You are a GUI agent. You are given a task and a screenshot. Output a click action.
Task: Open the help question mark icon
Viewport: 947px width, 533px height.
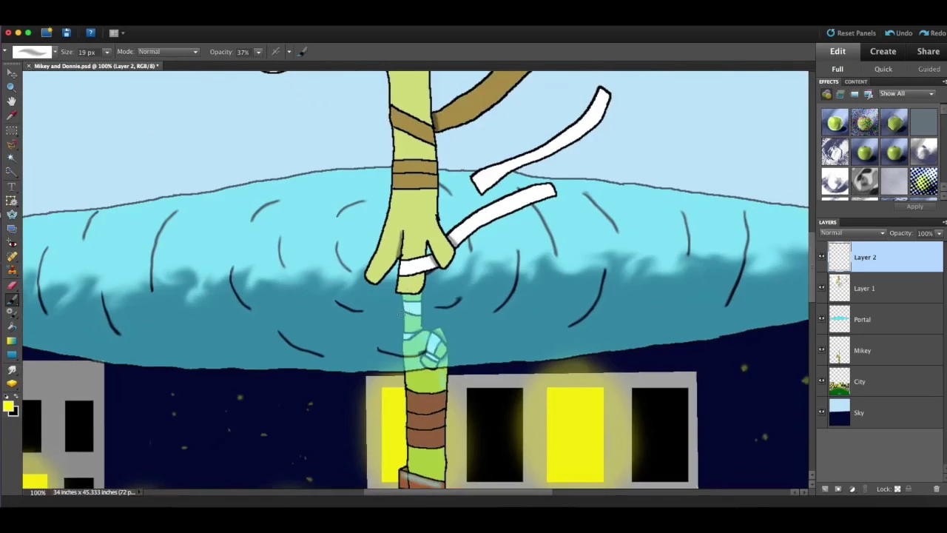tap(90, 33)
